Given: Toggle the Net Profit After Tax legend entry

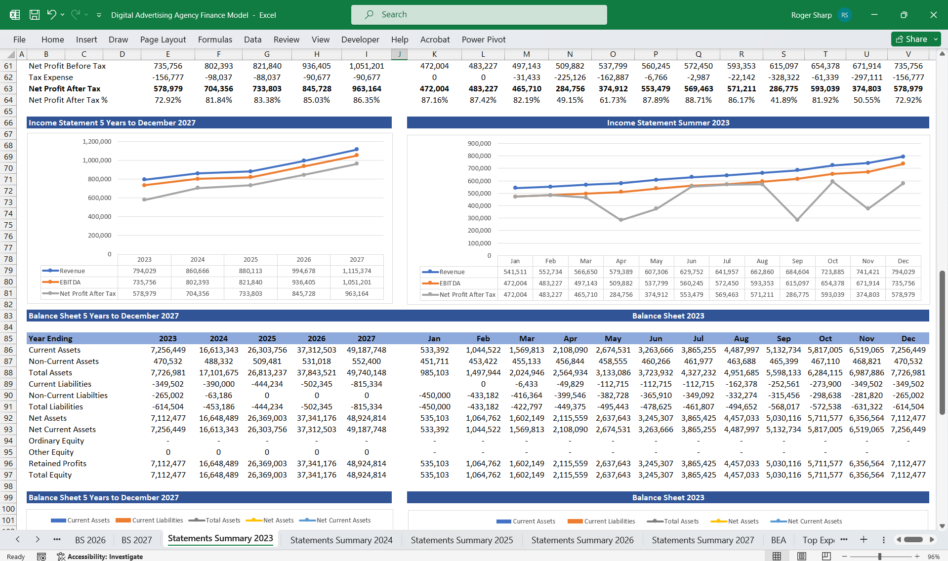Looking at the screenshot, I should tap(86, 293).
